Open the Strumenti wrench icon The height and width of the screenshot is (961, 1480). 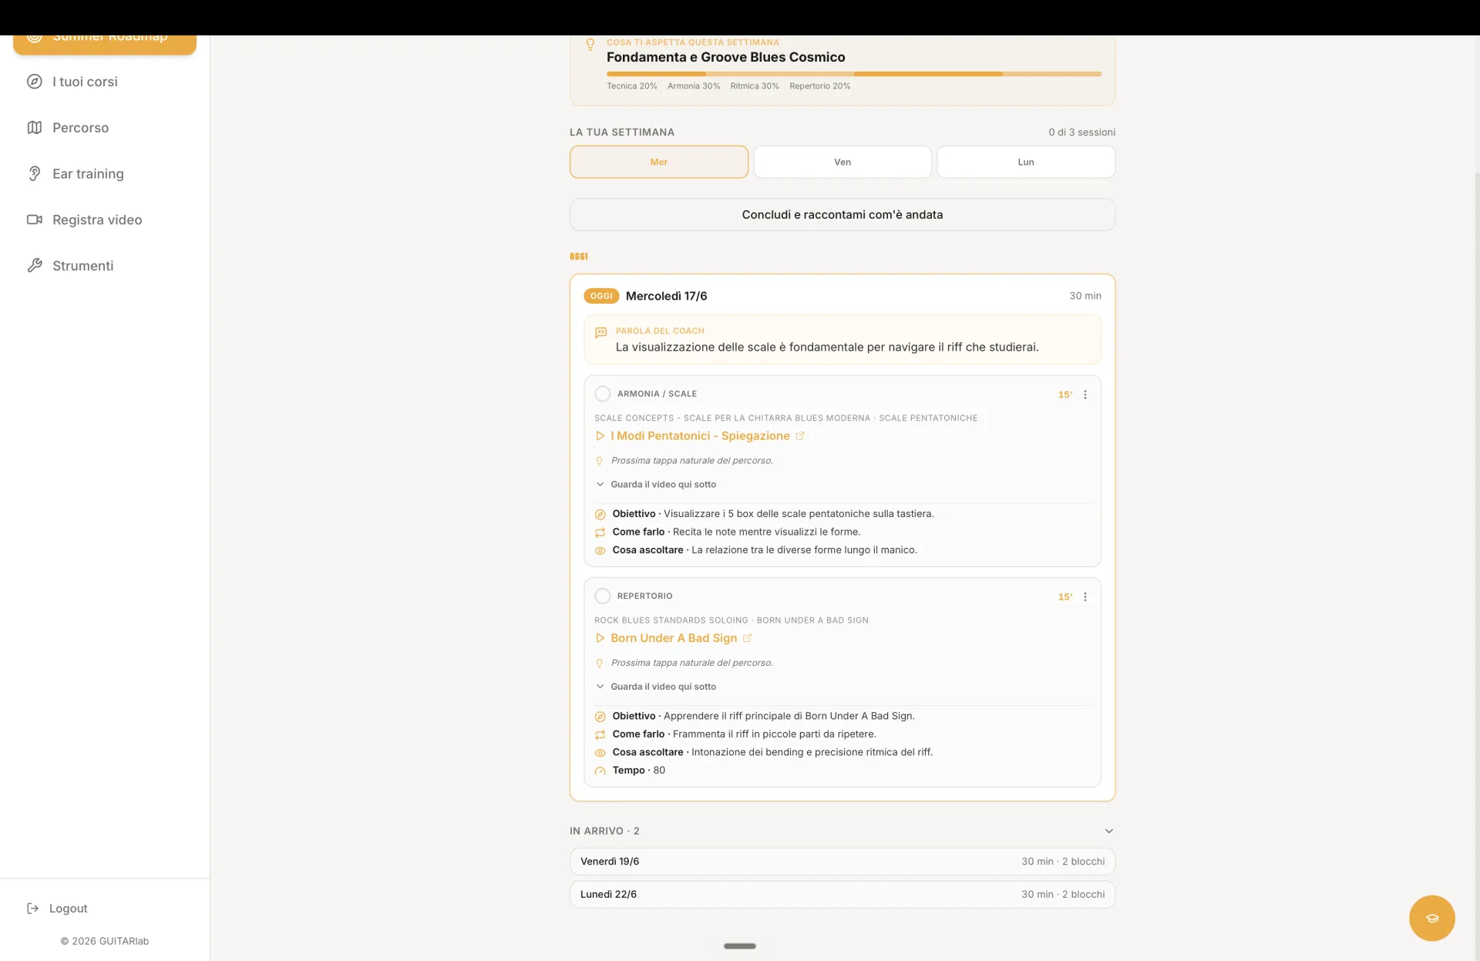click(34, 266)
